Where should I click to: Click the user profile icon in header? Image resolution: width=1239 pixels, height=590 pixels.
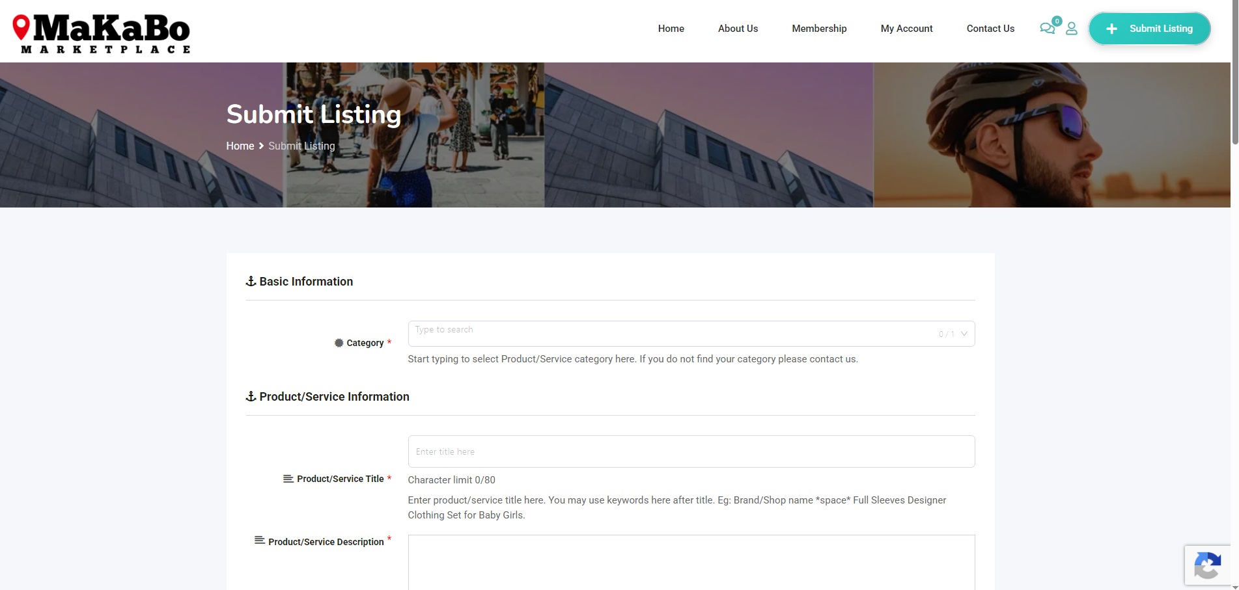coord(1072,29)
